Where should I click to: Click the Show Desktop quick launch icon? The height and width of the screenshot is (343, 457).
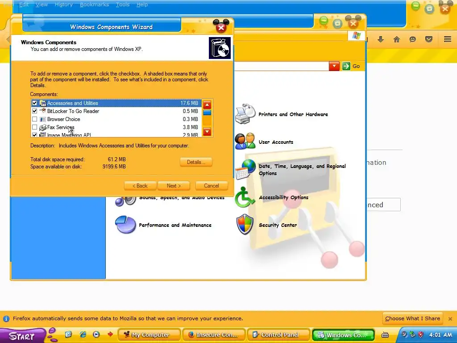pyautogui.click(x=68, y=335)
